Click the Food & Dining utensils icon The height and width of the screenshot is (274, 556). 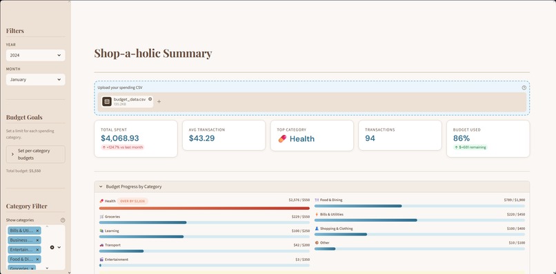point(317,200)
